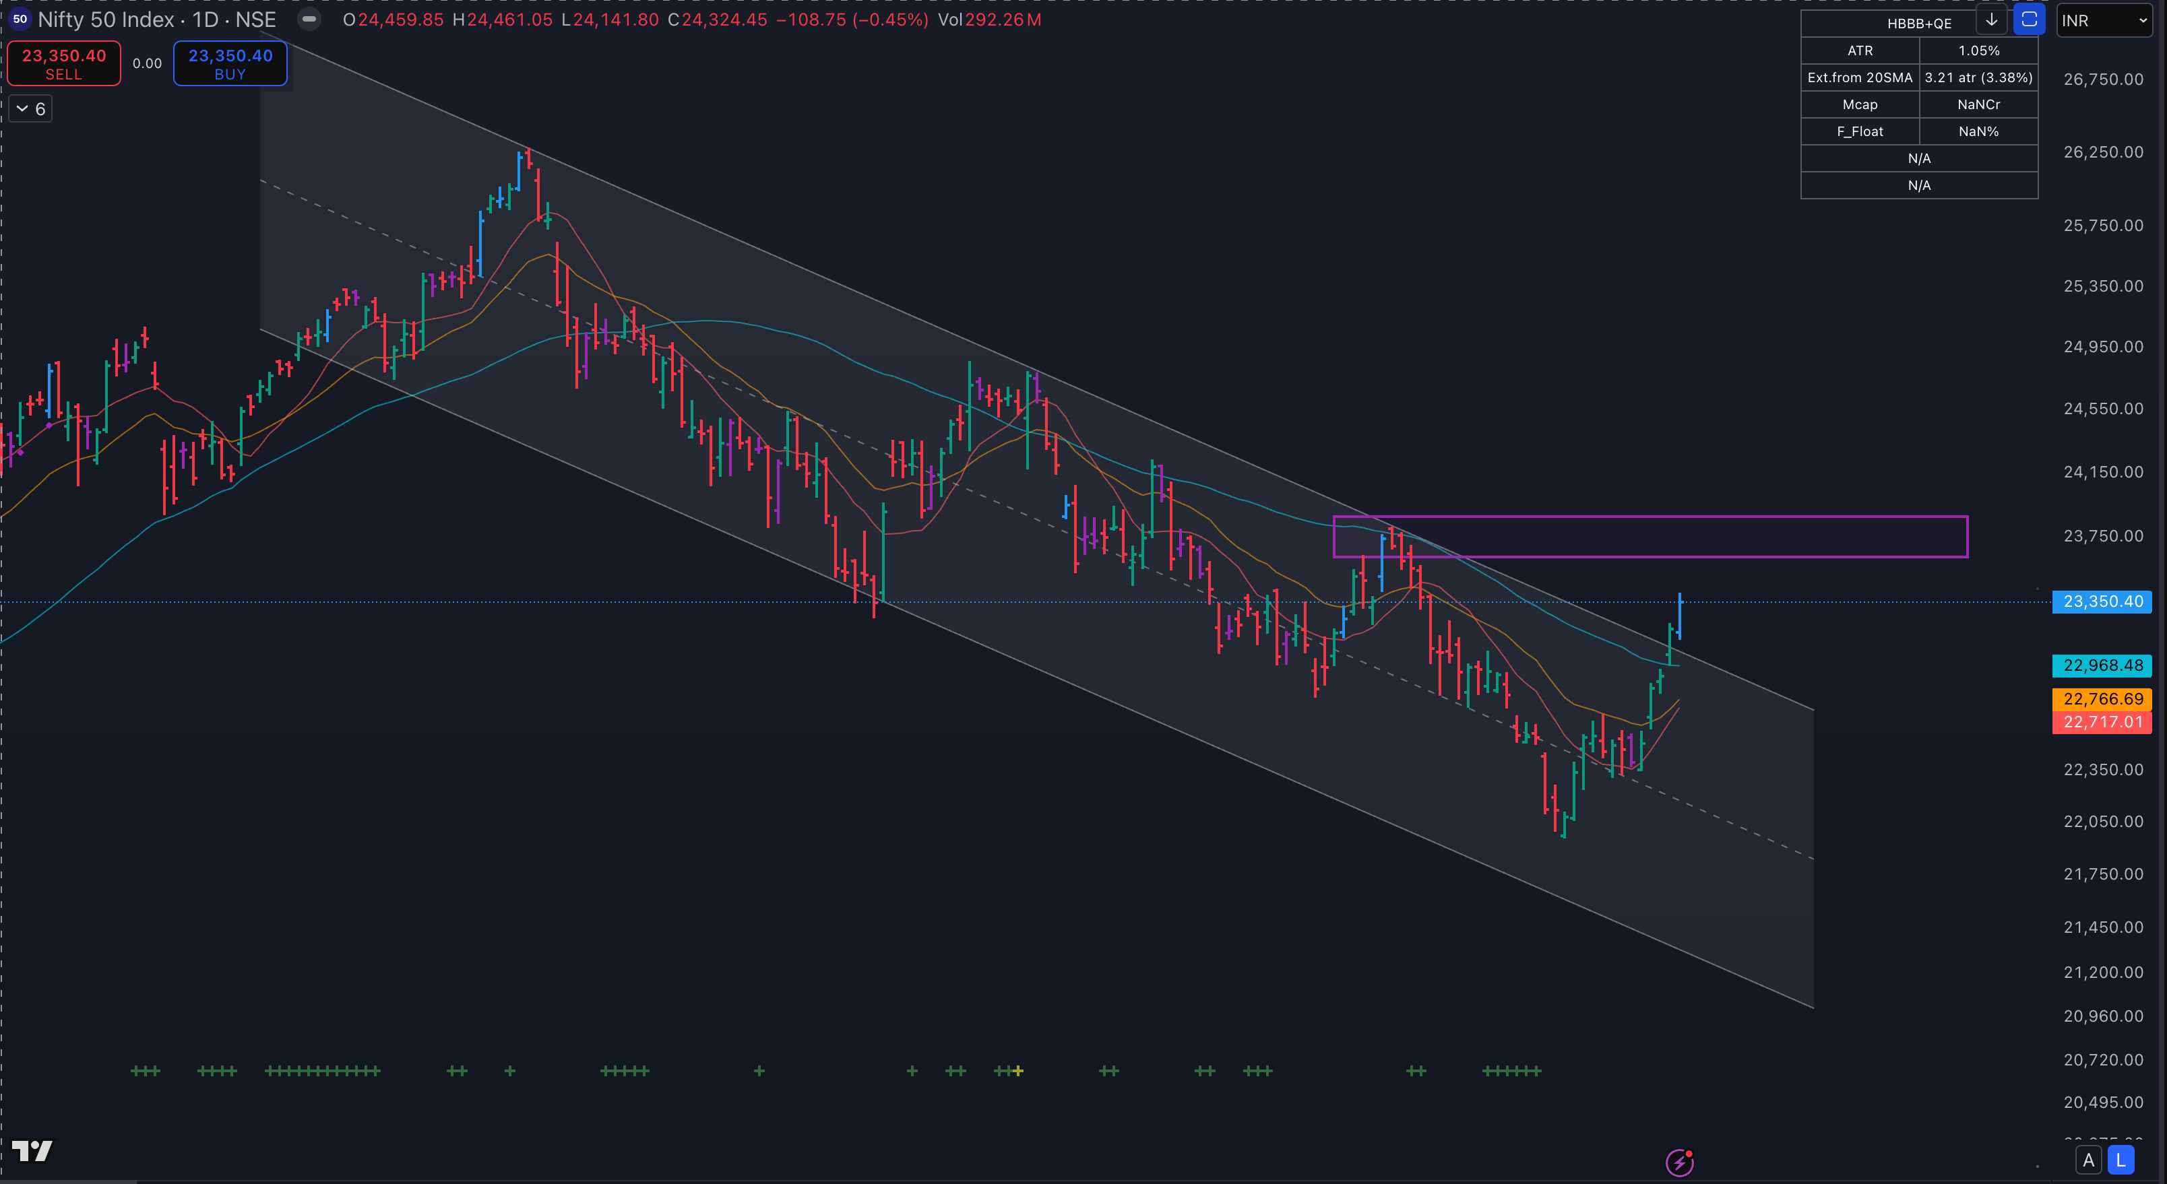Viewport: 2167px width, 1184px height.
Task: Click the HBBB+QE table header
Action: click(1919, 24)
